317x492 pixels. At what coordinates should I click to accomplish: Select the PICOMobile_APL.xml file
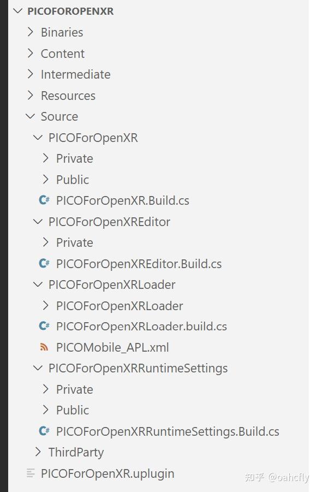(x=112, y=347)
